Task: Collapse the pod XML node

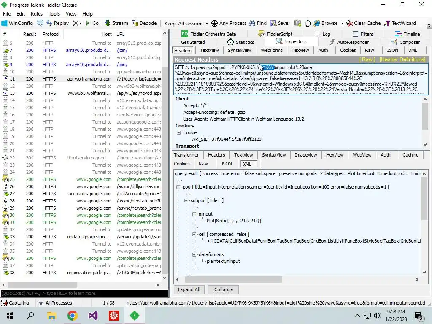Action: (x=178, y=187)
